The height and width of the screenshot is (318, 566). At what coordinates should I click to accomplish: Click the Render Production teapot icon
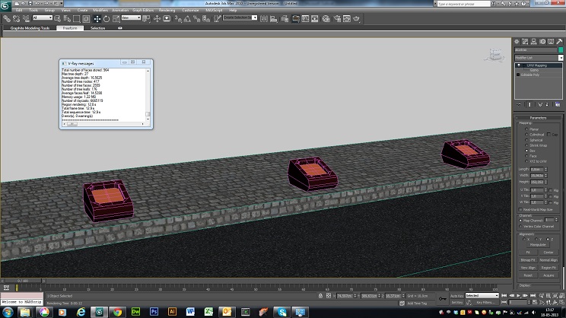(356, 18)
